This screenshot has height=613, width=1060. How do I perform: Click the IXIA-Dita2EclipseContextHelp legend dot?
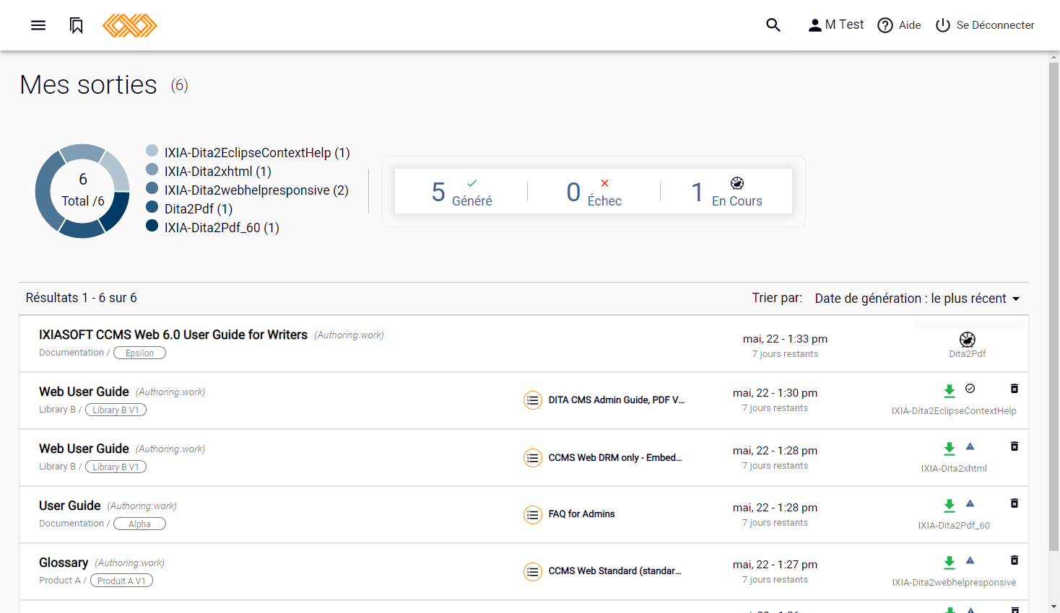pos(152,151)
